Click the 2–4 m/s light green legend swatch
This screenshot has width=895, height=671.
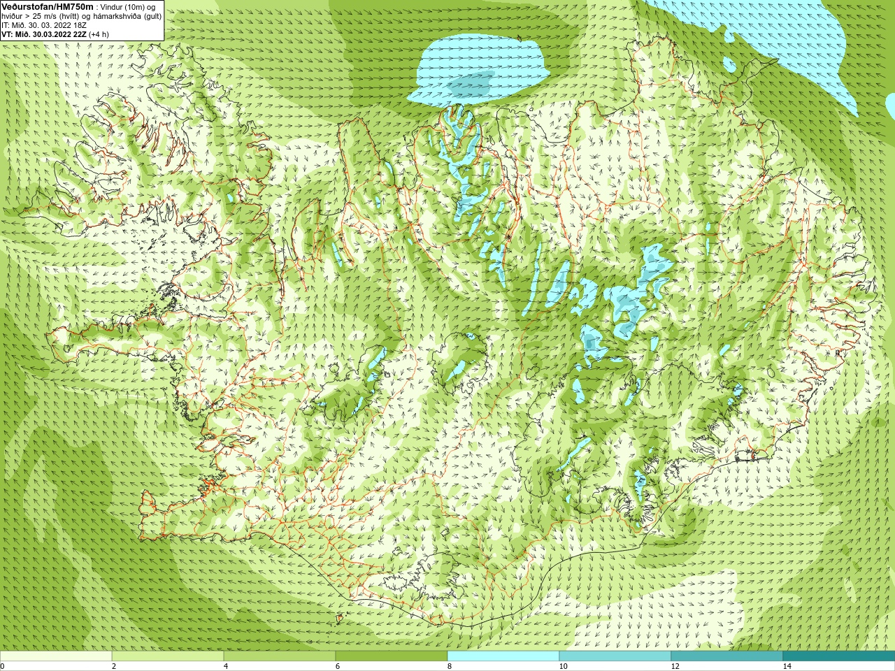click(168, 656)
